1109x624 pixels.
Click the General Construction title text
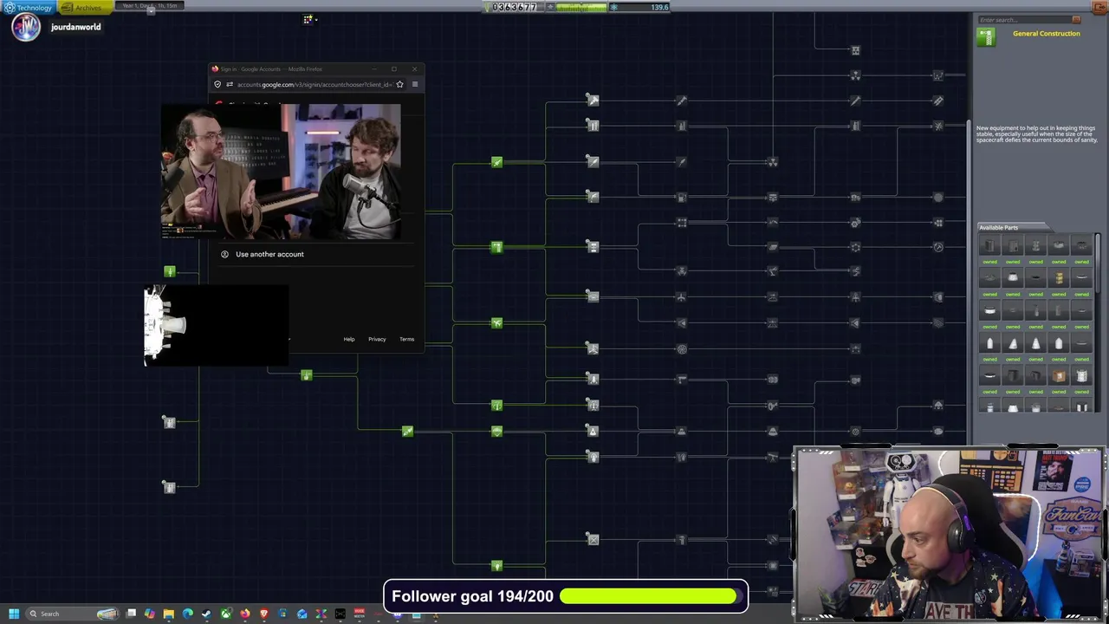(1046, 34)
